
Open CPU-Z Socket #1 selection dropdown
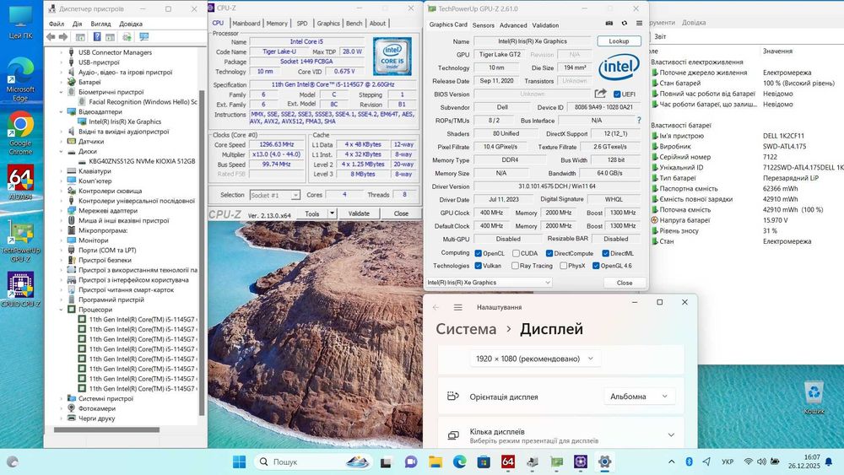(274, 195)
